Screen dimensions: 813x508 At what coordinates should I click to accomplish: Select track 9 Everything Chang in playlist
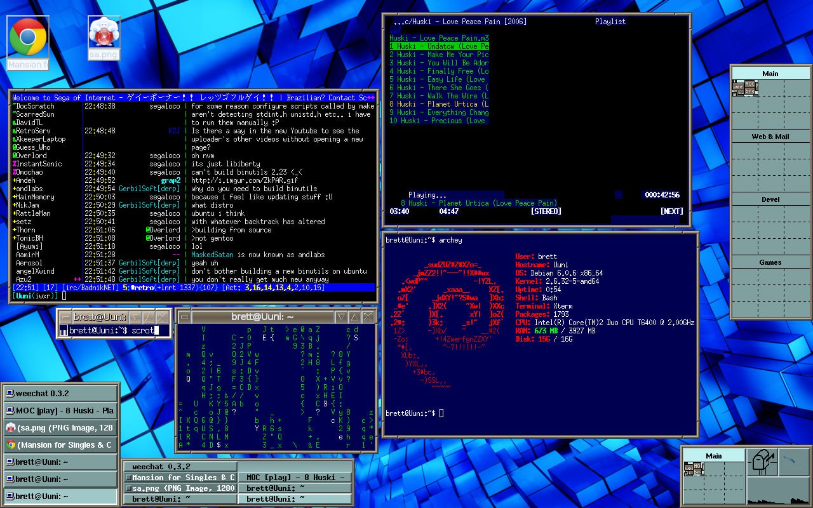[439, 112]
